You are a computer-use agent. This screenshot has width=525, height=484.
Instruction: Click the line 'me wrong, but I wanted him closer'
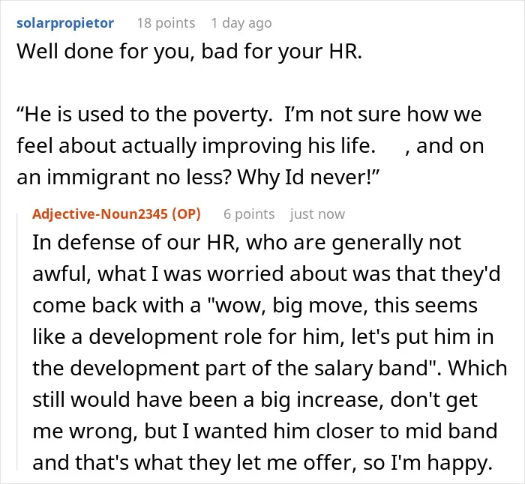click(x=265, y=431)
